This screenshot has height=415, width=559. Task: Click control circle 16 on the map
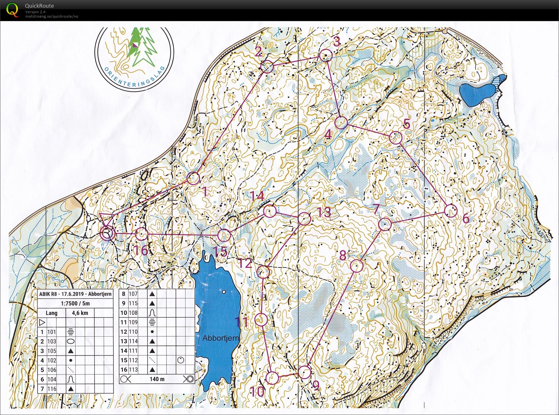click(x=141, y=234)
